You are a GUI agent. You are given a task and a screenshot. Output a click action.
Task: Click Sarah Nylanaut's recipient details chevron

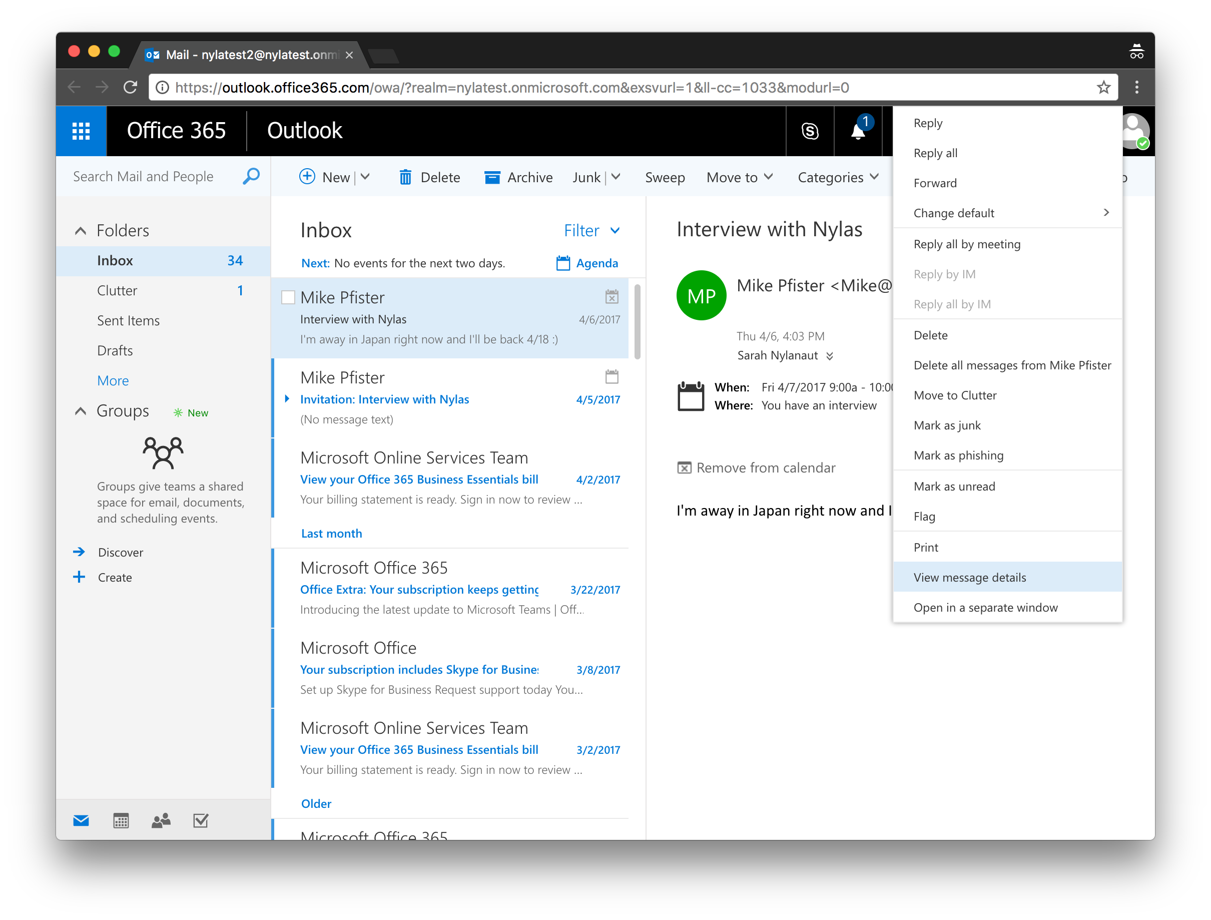pyautogui.click(x=831, y=355)
